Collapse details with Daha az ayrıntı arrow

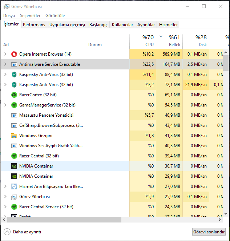(7, 232)
